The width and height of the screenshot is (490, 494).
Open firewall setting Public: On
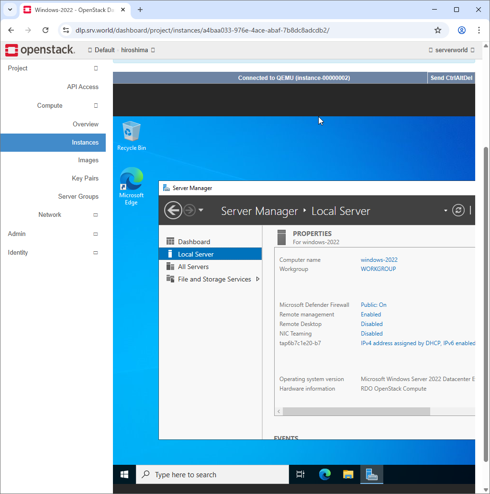(374, 304)
